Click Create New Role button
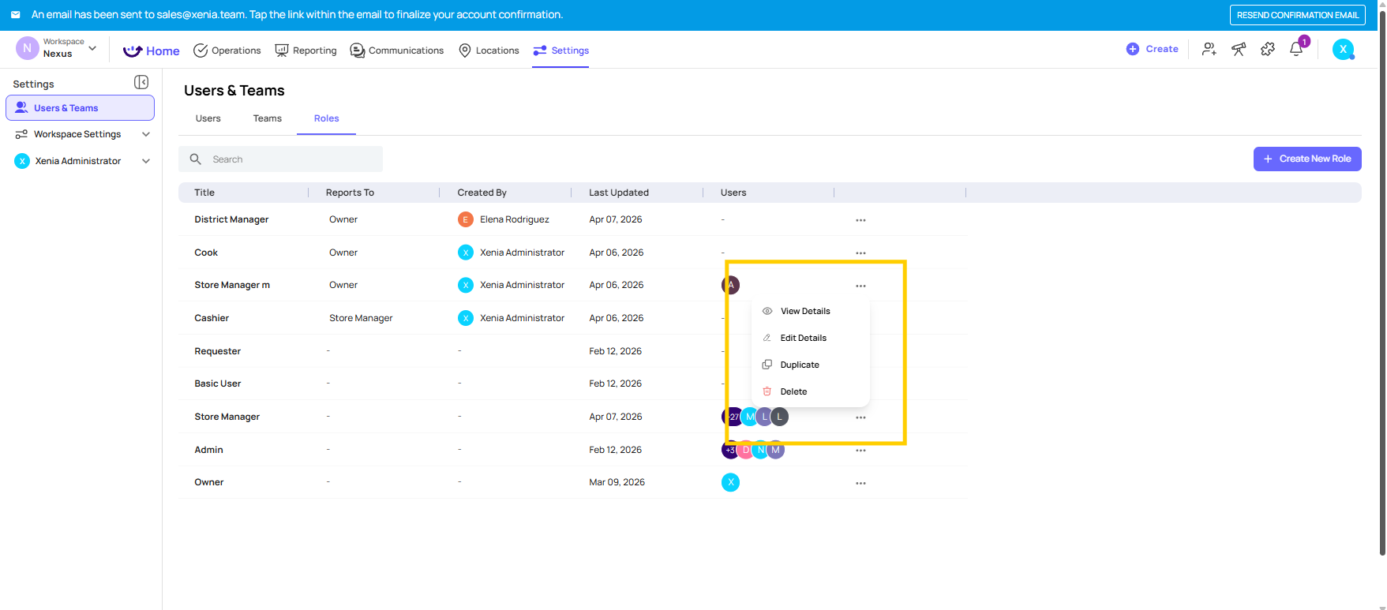This screenshot has height=610, width=1387. click(x=1306, y=159)
